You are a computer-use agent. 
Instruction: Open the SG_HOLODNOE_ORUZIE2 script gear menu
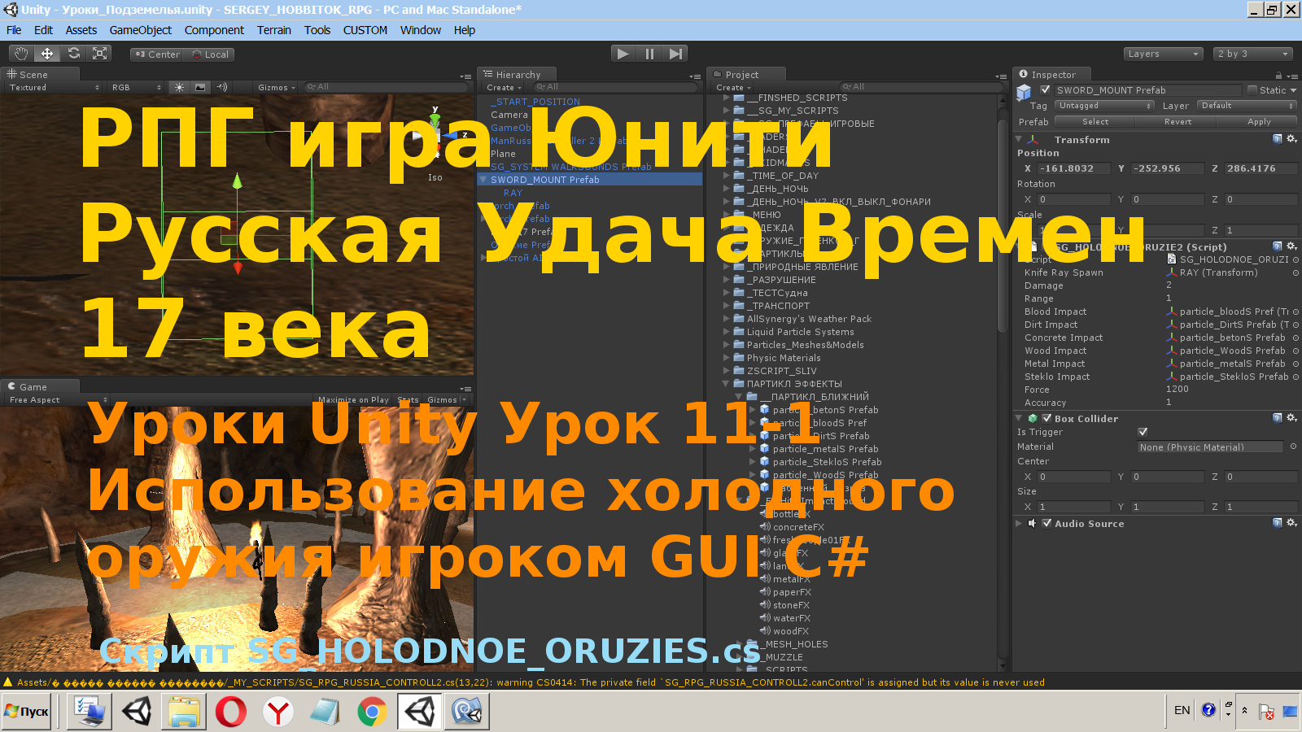click(1291, 246)
